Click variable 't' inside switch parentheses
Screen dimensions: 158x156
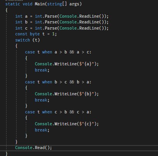[36, 40]
